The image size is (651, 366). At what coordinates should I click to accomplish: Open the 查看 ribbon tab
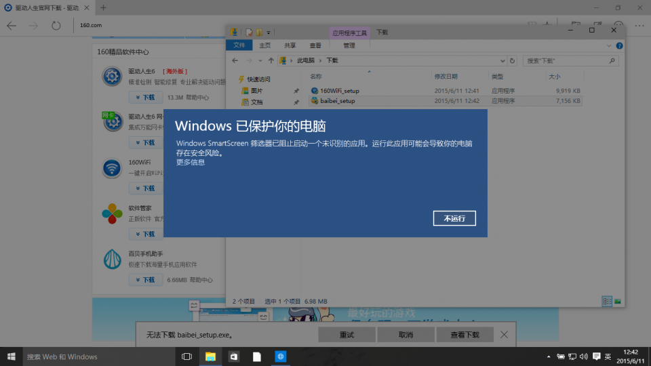click(x=315, y=45)
